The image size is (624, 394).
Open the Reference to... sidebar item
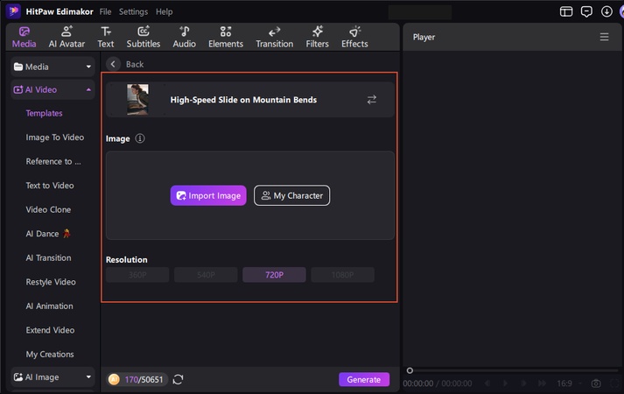53,162
